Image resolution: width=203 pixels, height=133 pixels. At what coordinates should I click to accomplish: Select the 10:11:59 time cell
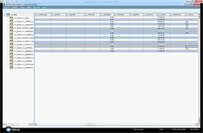[164, 26]
